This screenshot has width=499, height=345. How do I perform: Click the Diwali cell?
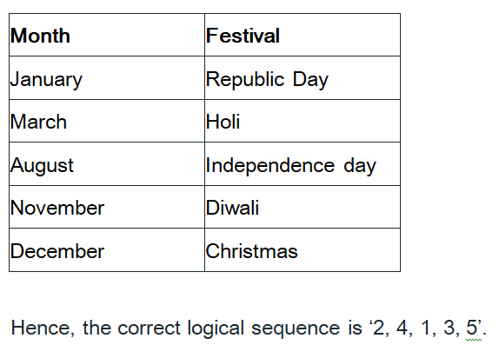(x=303, y=207)
